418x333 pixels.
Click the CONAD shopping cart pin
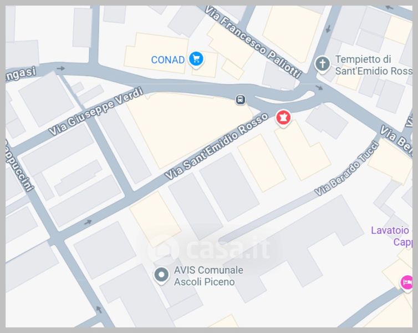tap(196, 59)
